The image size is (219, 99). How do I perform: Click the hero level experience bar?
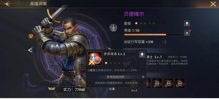pyautogui.click(x=153, y=35)
